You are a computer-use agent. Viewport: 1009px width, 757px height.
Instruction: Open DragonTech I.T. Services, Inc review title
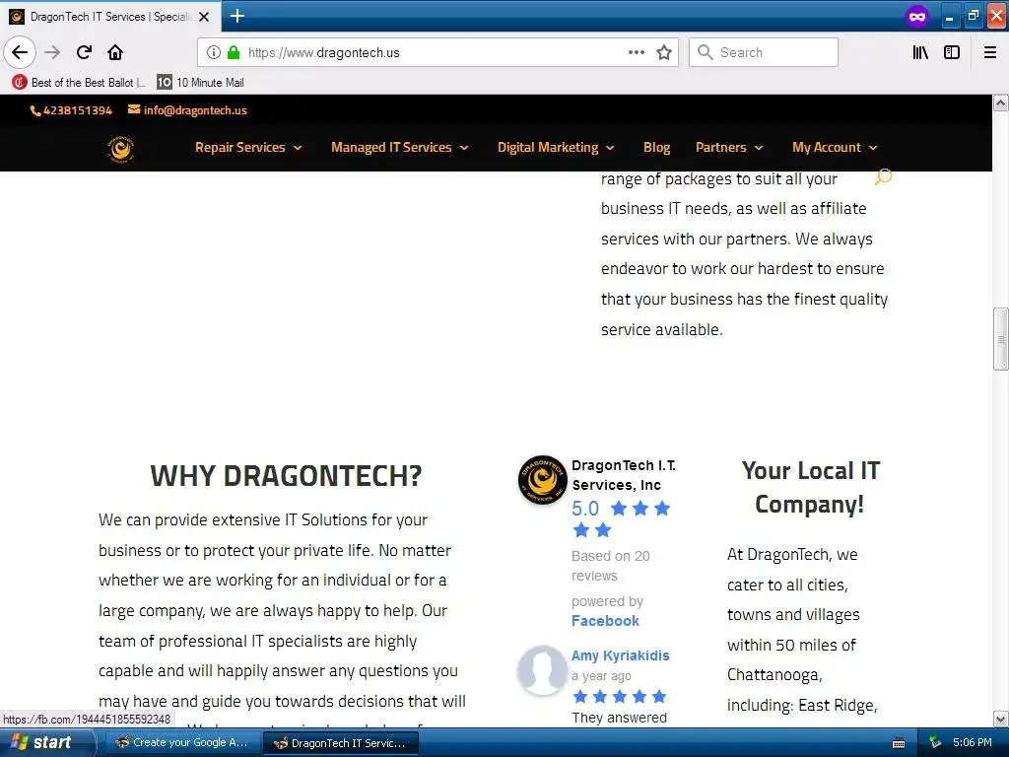click(x=624, y=475)
